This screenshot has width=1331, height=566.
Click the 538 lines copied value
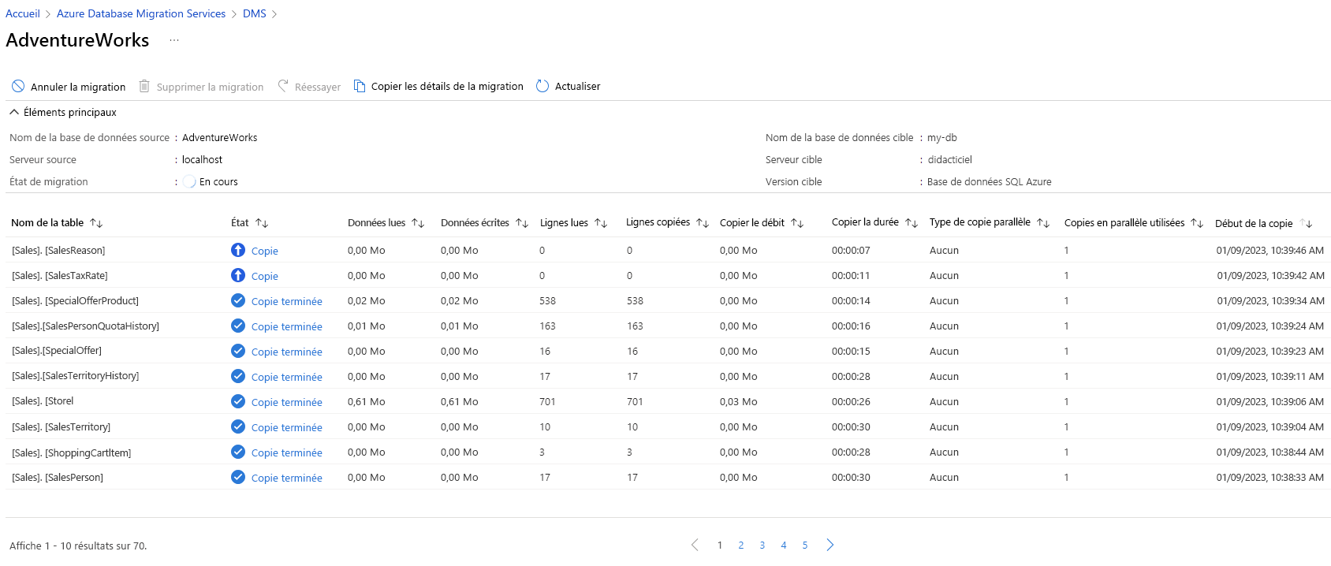click(635, 300)
